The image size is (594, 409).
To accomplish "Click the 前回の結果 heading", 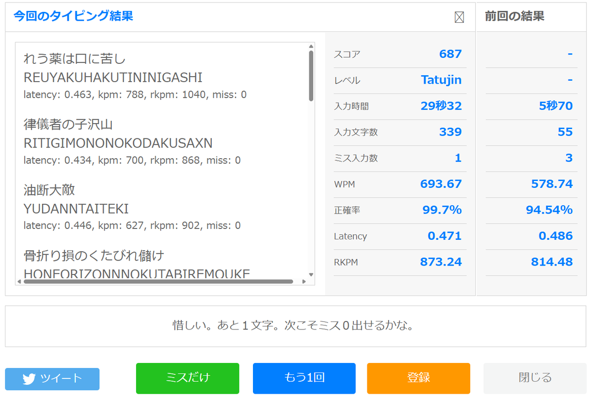I will pos(515,16).
